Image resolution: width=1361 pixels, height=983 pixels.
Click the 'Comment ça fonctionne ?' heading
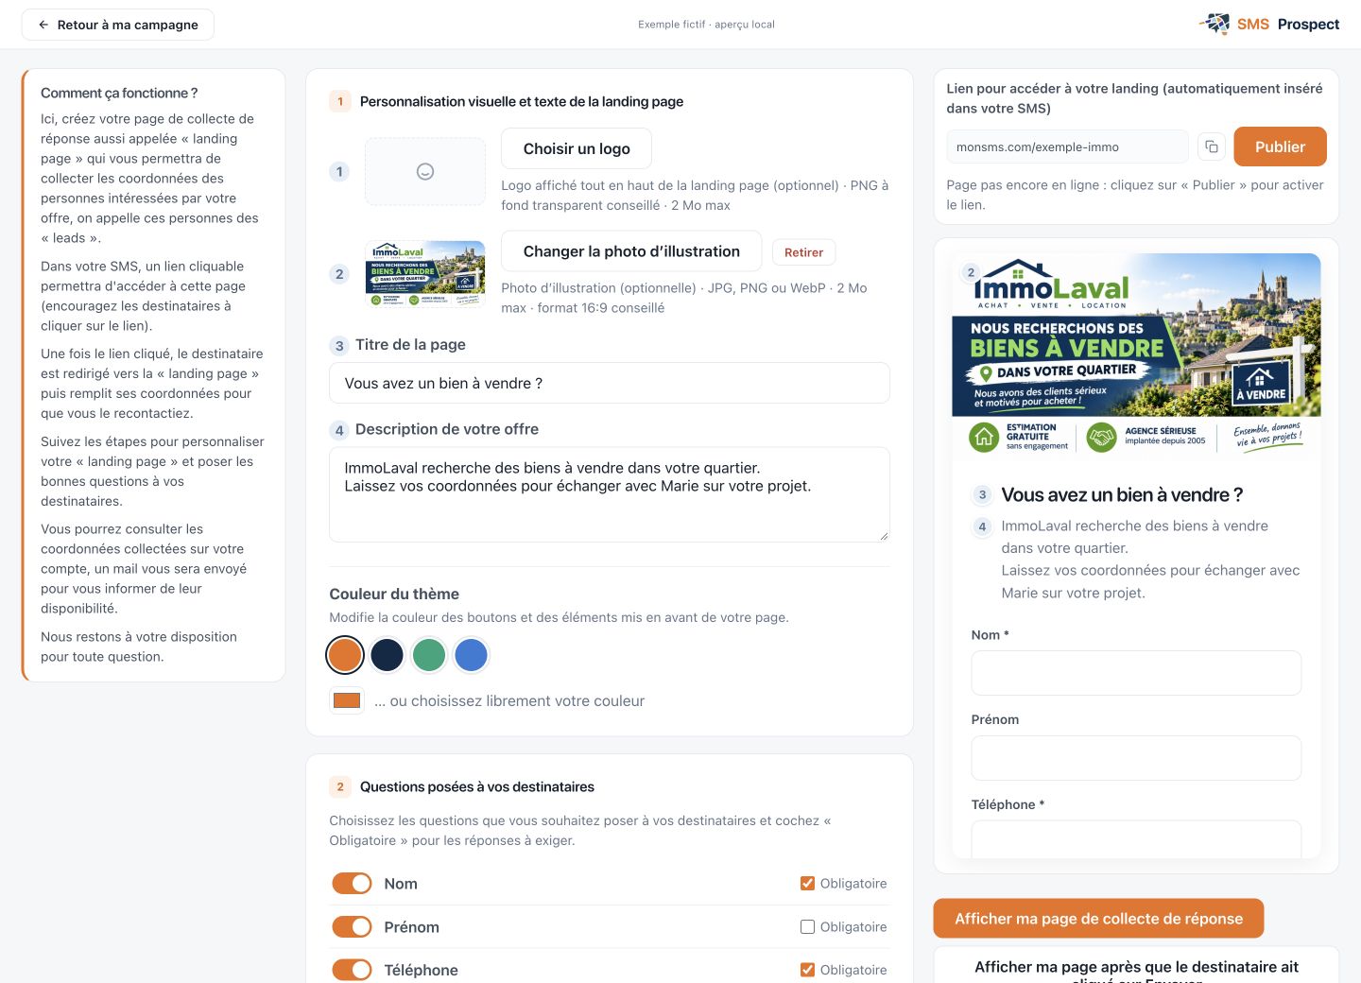point(119,93)
